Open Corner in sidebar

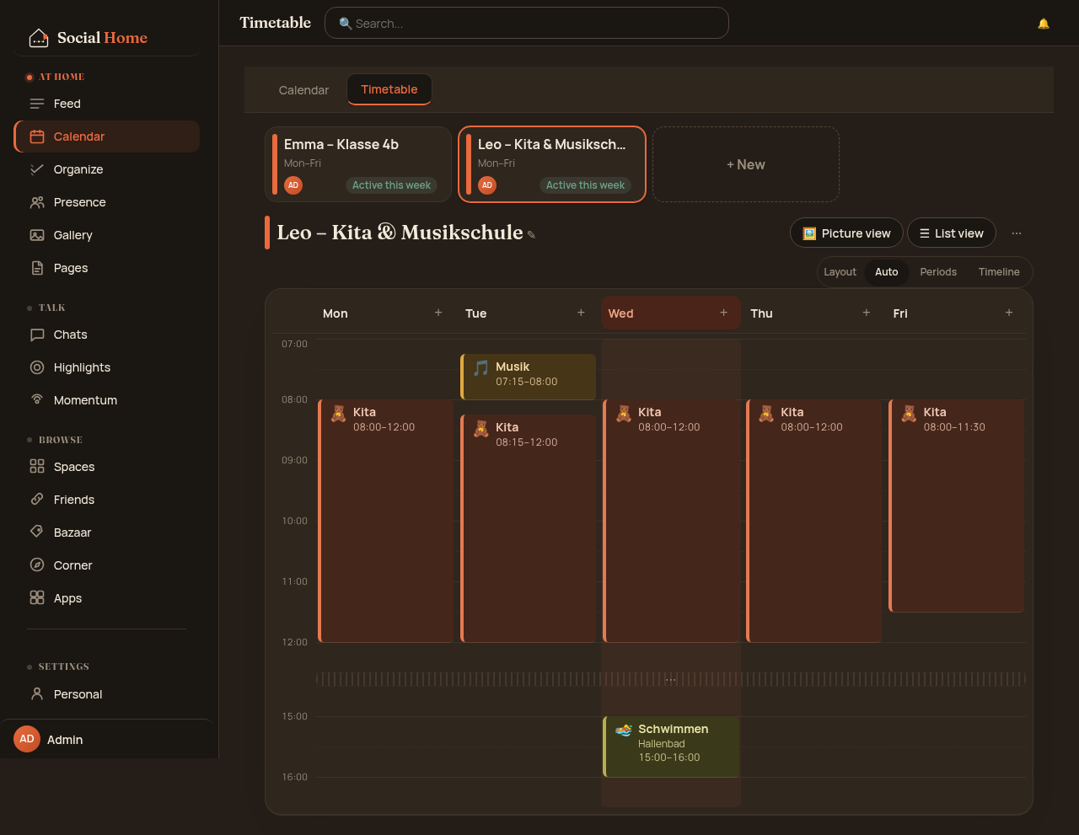pos(107,565)
